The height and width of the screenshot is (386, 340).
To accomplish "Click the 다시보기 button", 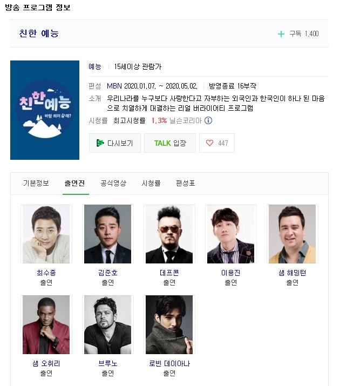I will pos(115,143).
